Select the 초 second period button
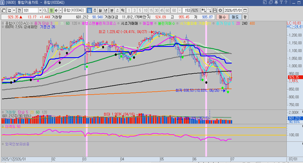 pyautogui.click(x=117, y=10)
